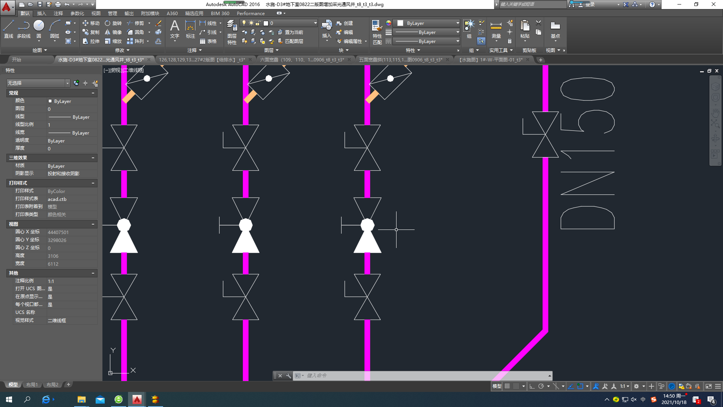Click Quick Select icon in Properties palette

point(95,83)
